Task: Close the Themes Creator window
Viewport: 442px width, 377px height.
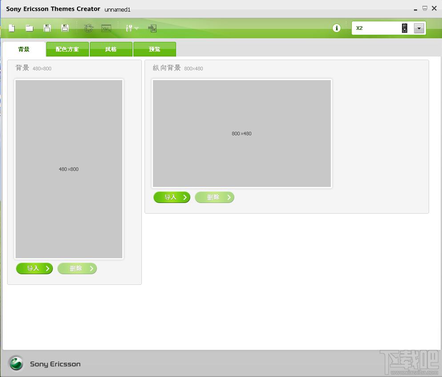Action: coord(434,8)
